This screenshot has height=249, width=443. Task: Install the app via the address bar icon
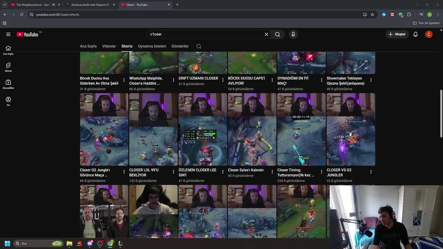pyautogui.click(x=365, y=15)
